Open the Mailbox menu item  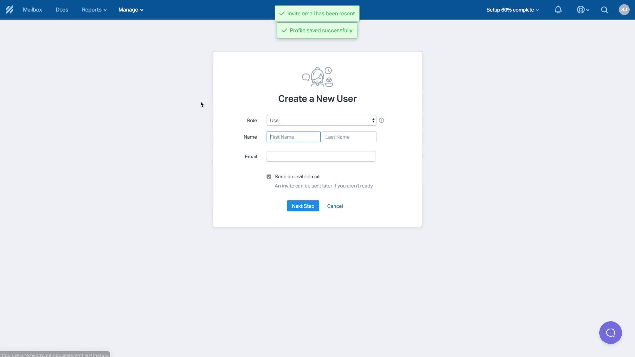click(32, 10)
